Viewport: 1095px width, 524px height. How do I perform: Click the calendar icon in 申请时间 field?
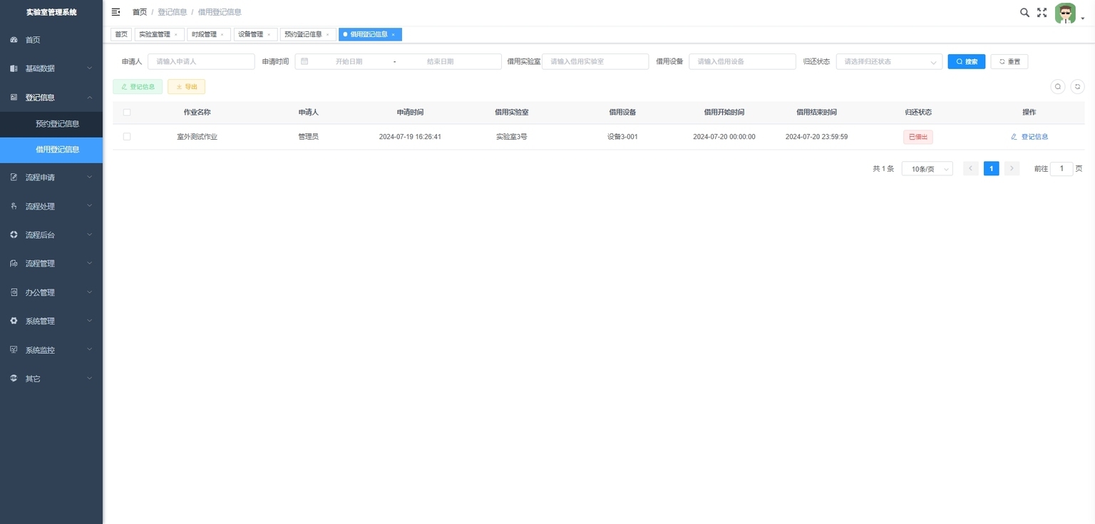coord(304,61)
